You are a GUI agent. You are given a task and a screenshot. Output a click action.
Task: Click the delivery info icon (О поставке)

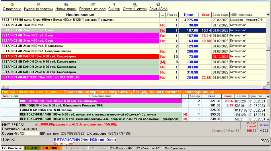pyautogui.click(x=12, y=4)
